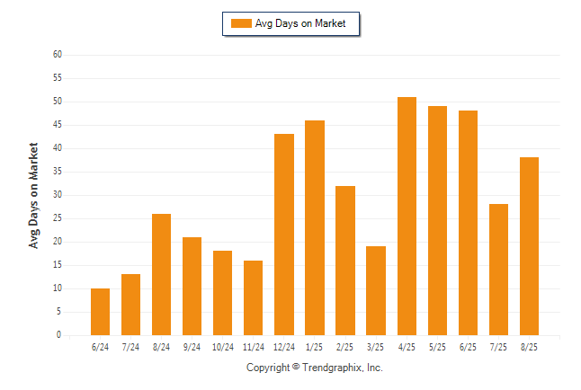This screenshot has width=581, height=390.
Task: Click the 11/24 bar
Action: [253, 298]
